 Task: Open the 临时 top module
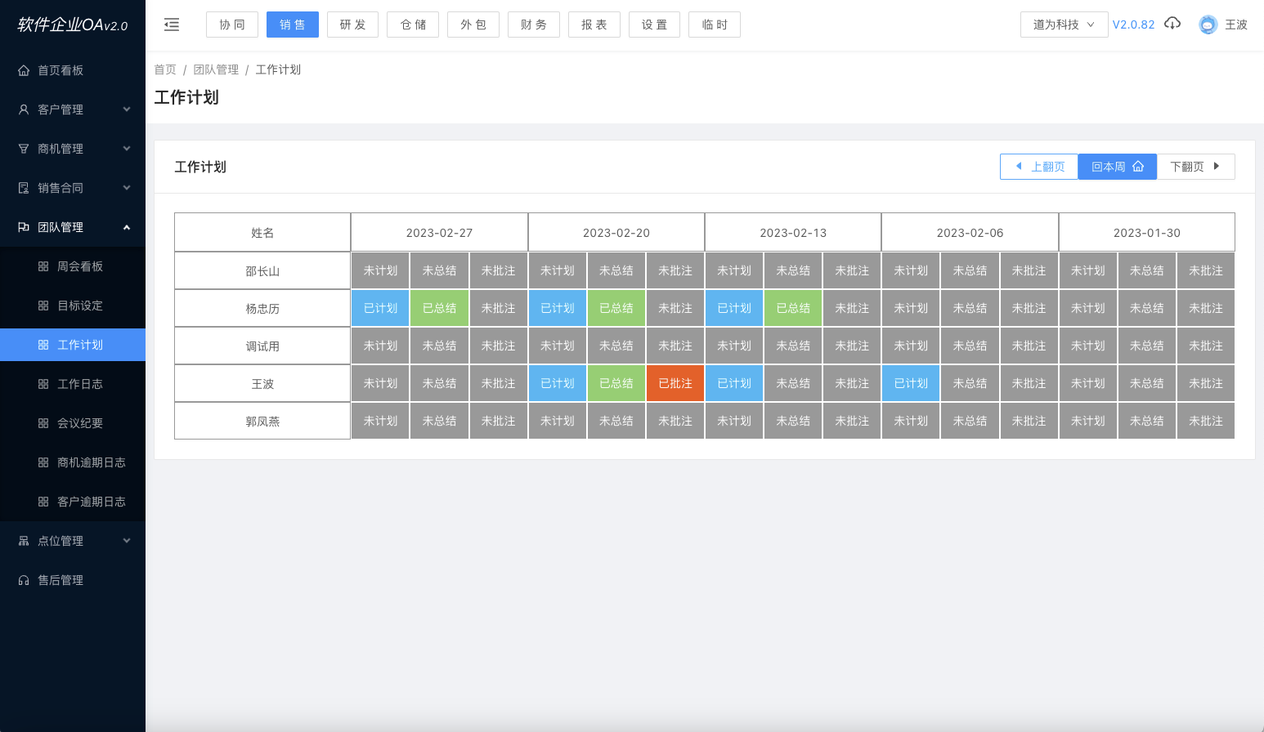[x=715, y=25]
